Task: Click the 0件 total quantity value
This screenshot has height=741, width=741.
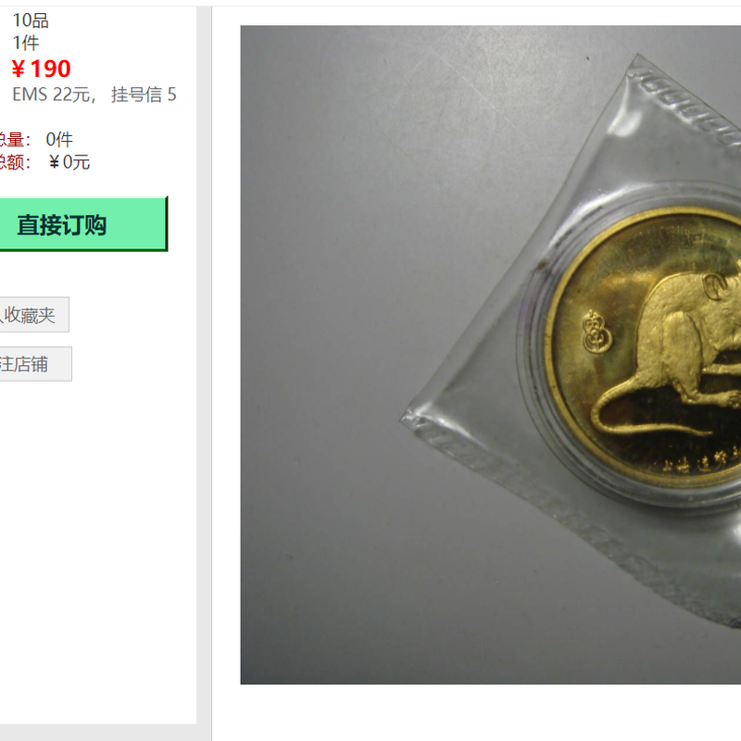Action: [59, 140]
